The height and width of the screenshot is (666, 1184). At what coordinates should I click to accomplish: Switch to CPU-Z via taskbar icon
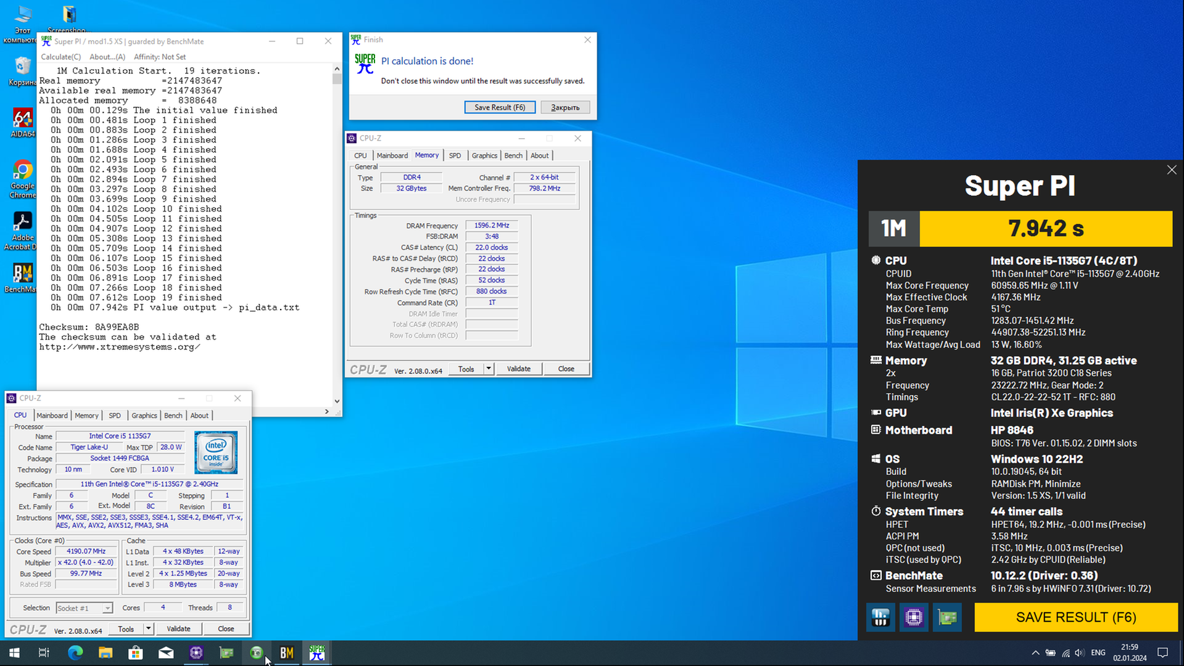point(196,652)
